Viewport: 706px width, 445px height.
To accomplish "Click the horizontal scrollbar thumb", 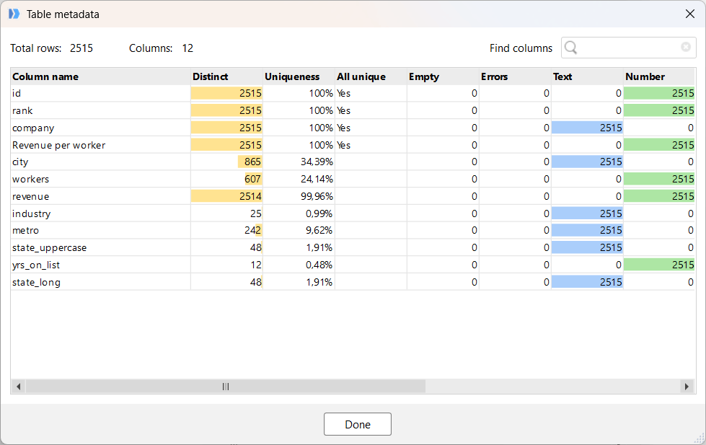I will [226, 387].
